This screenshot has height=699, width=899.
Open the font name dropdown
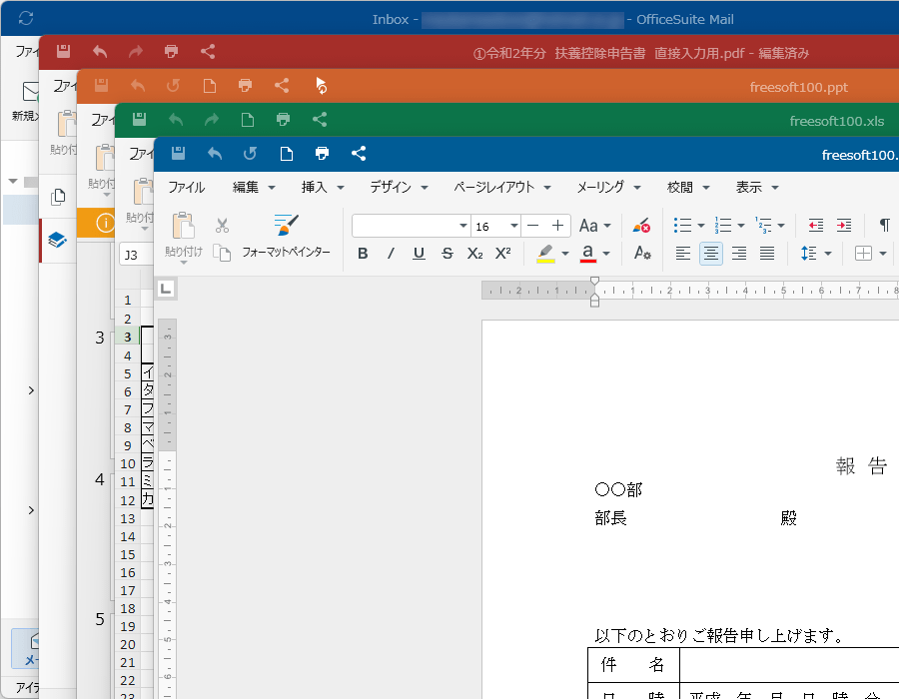[463, 226]
